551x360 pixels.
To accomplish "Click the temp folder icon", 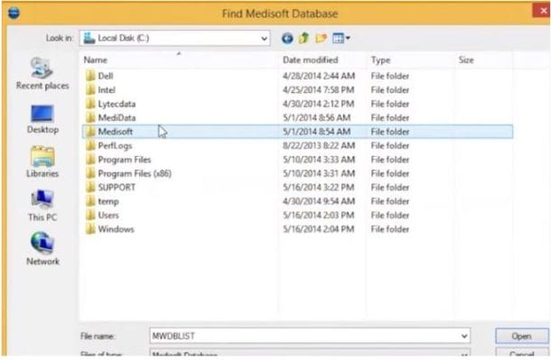I will pos(90,201).
